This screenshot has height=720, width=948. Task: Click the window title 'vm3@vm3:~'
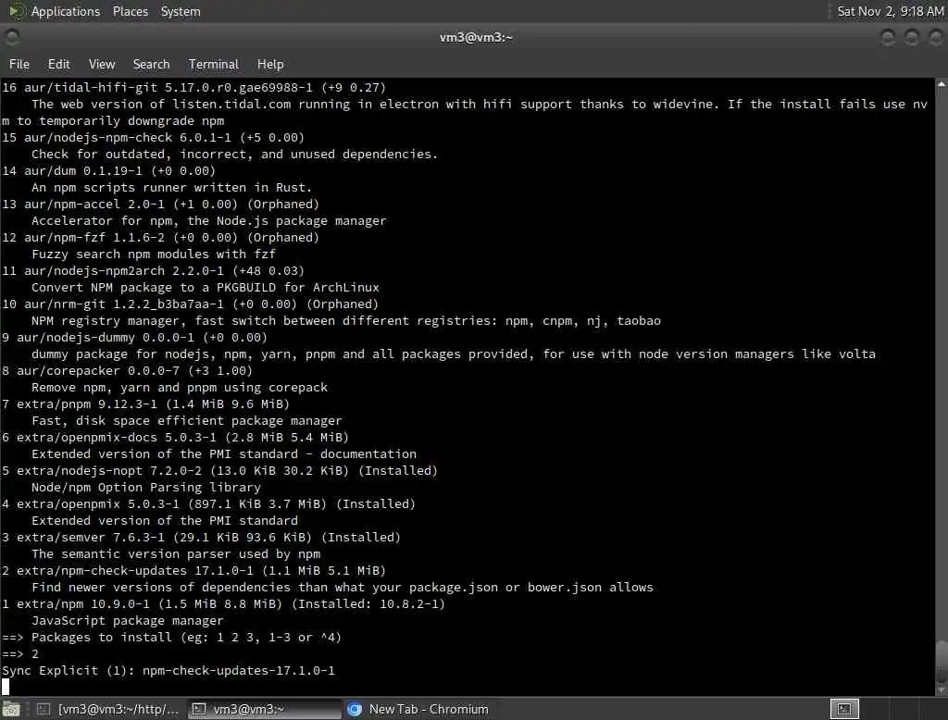[476, 38]
